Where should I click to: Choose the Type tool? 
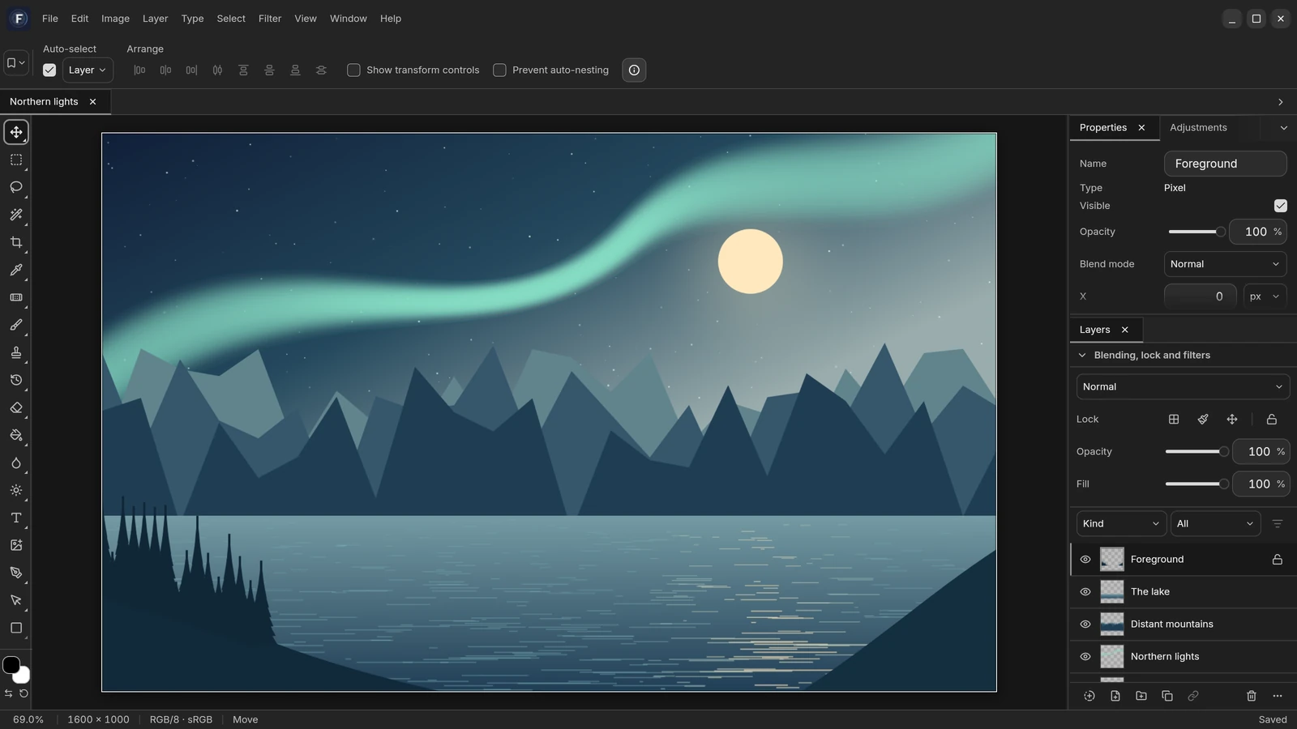tap(16, 518)
